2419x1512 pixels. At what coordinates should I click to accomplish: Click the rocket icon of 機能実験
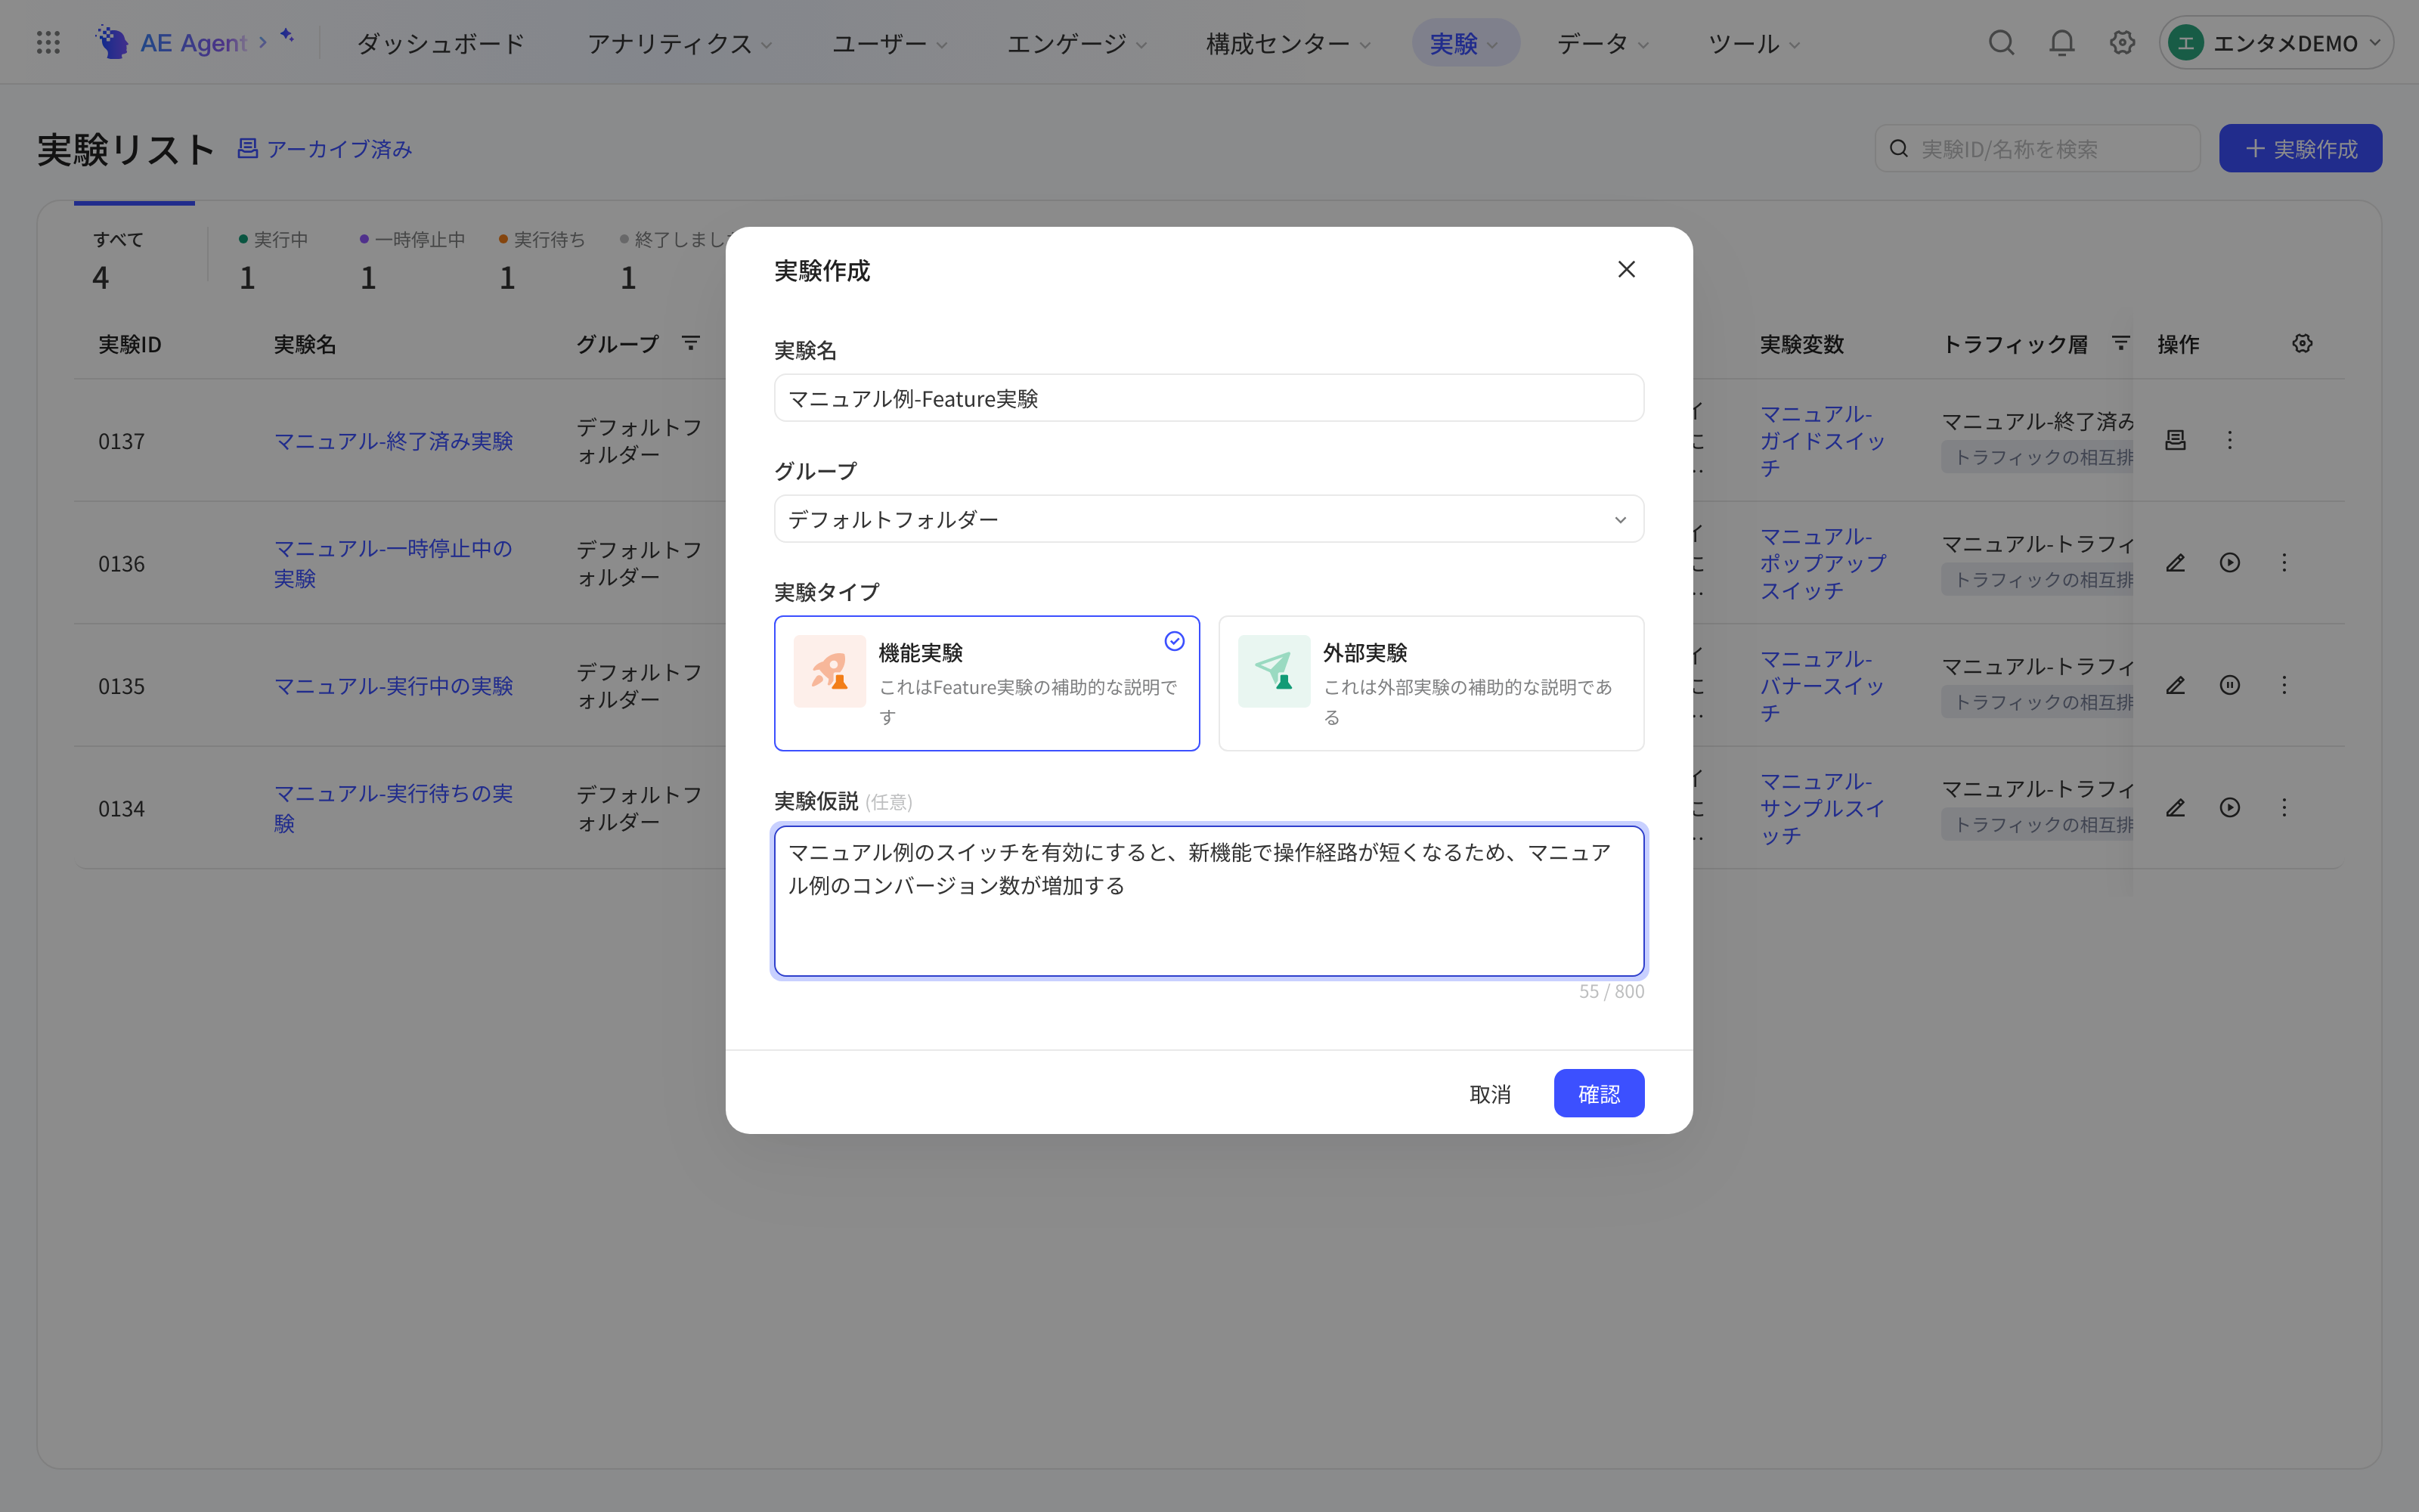click(x=830, y=671)
